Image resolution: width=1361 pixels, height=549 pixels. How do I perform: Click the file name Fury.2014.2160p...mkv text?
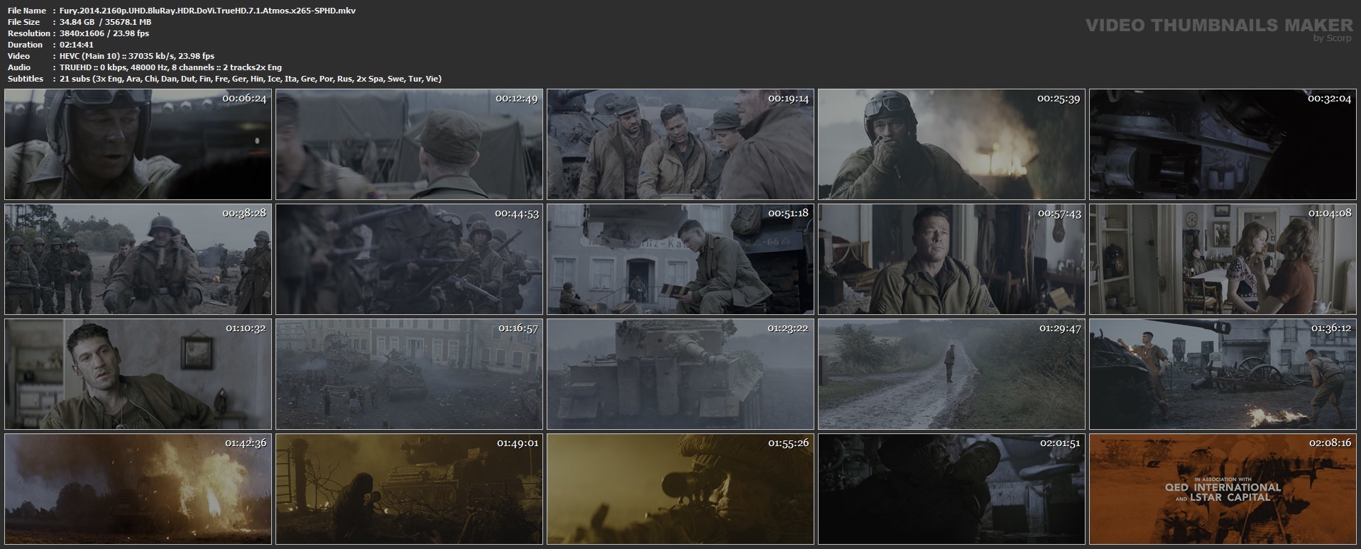[208, 11]
